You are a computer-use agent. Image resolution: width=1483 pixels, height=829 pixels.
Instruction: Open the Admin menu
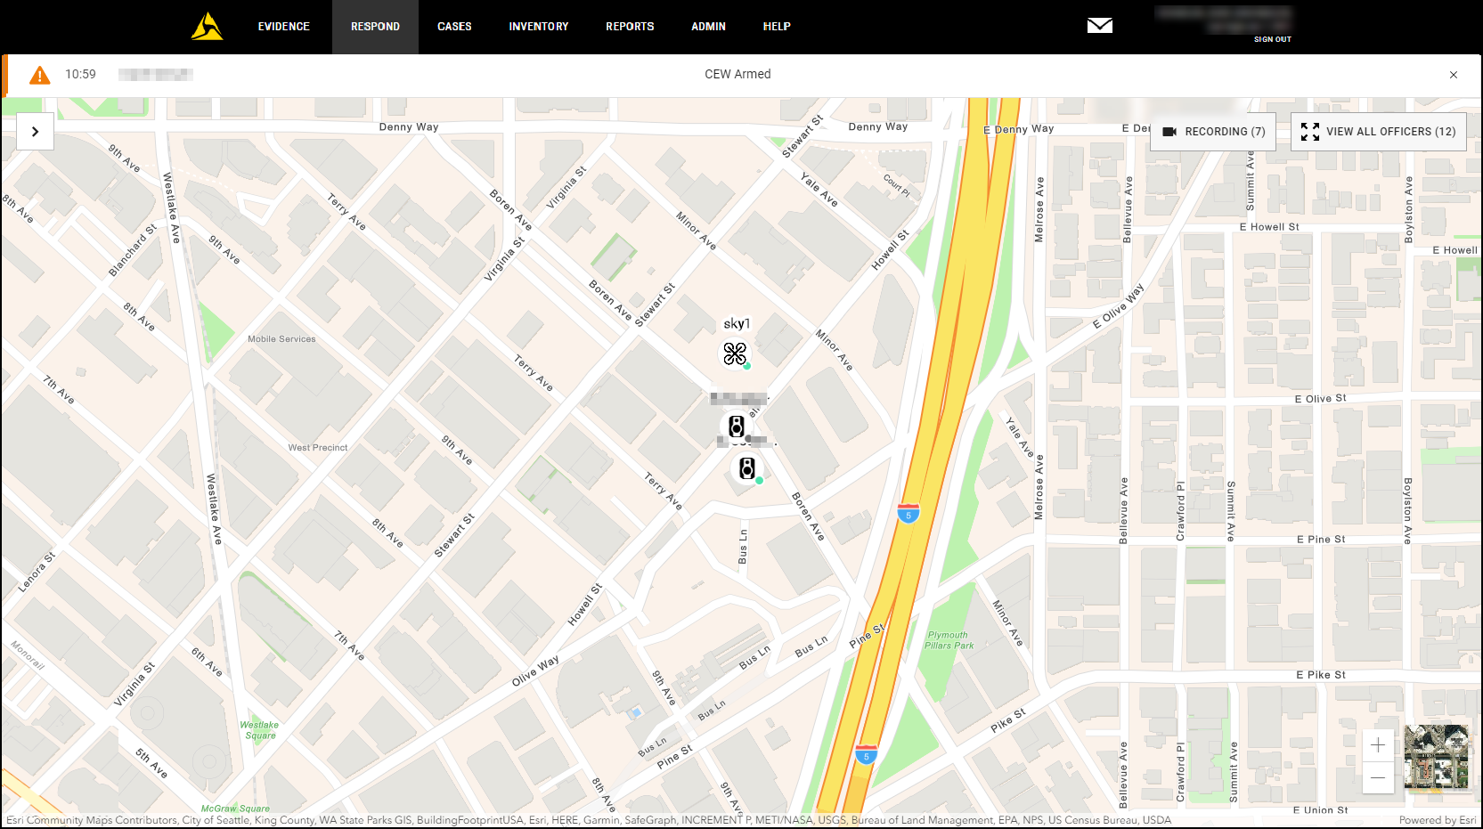(x=708, y=27)
